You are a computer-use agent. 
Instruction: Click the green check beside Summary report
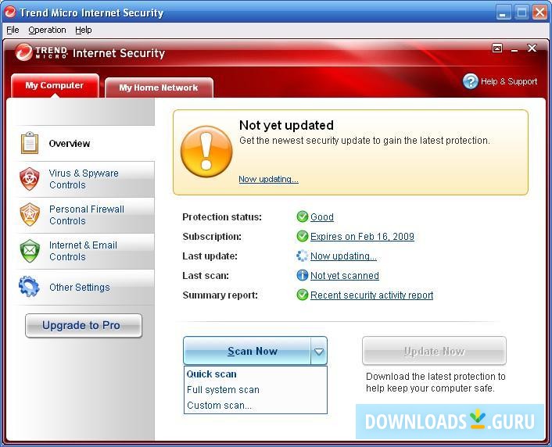[302, 295]
